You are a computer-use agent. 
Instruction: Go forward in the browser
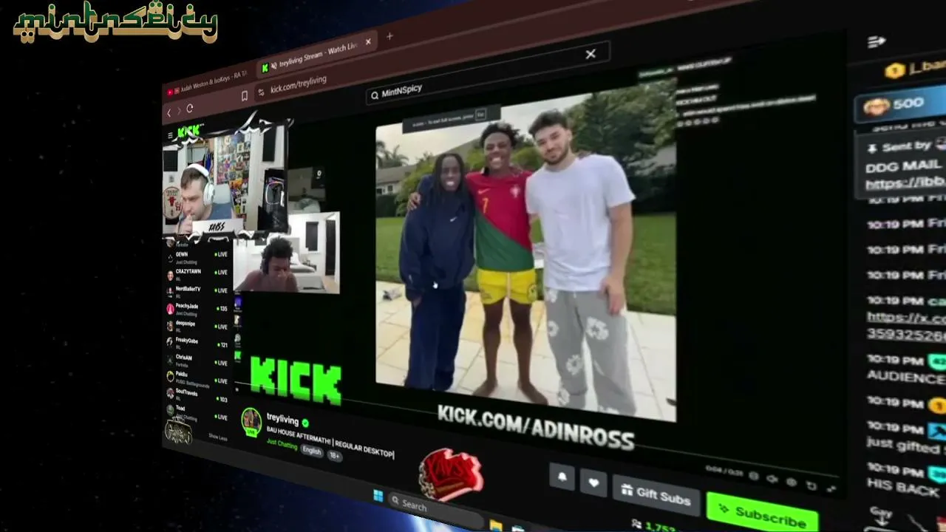coord(178,111)
